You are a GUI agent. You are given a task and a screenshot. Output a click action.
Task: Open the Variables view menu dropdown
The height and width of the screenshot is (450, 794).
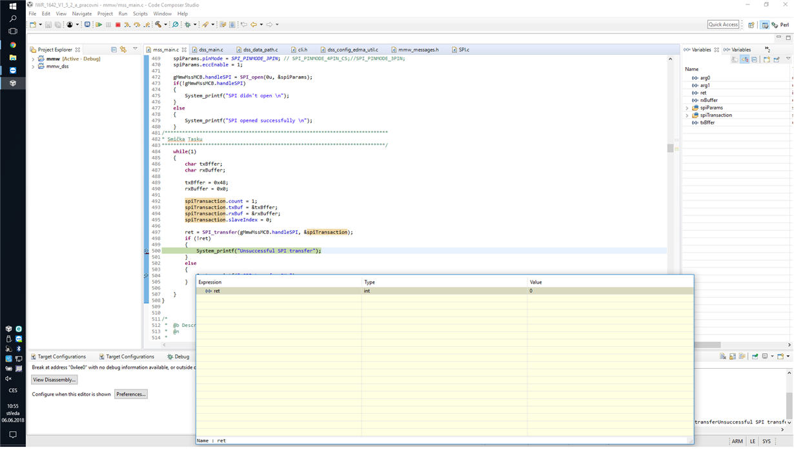[x=788, y=59]
